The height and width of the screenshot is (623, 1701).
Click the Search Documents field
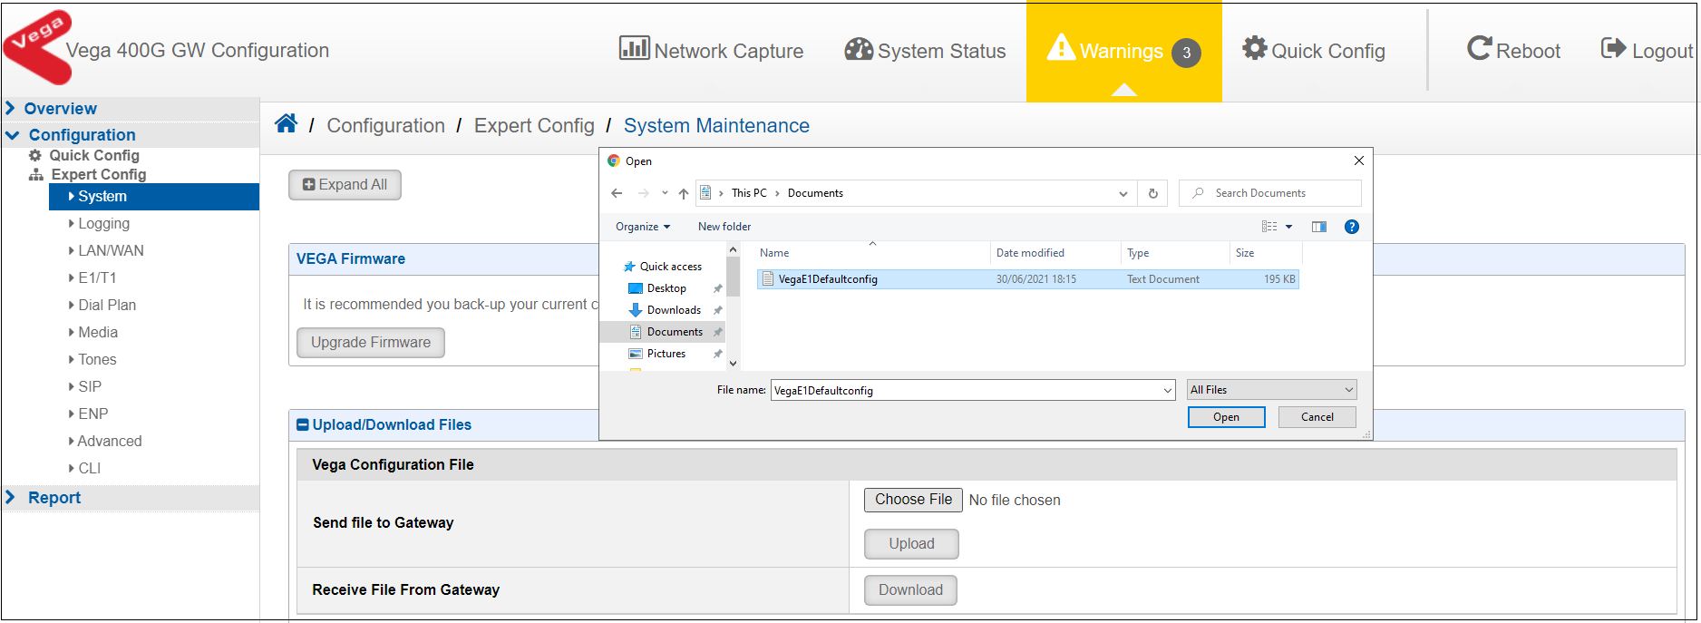pos(1269,193)
